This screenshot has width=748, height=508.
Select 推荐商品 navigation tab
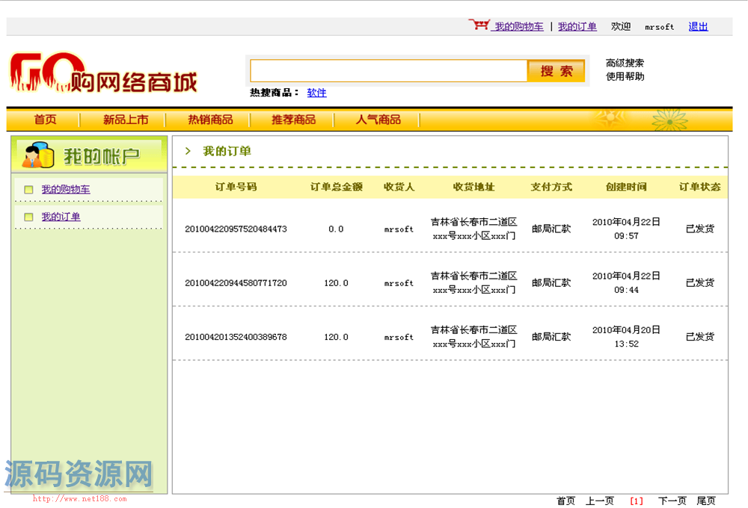[x=293, y=120]
